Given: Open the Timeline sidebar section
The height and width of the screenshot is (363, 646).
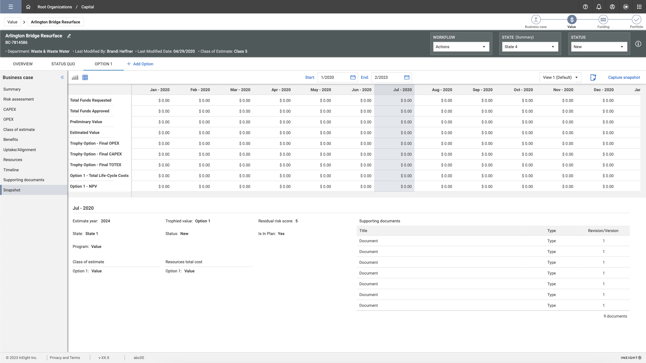Looking at the screenshot, I should pos(34,170).
